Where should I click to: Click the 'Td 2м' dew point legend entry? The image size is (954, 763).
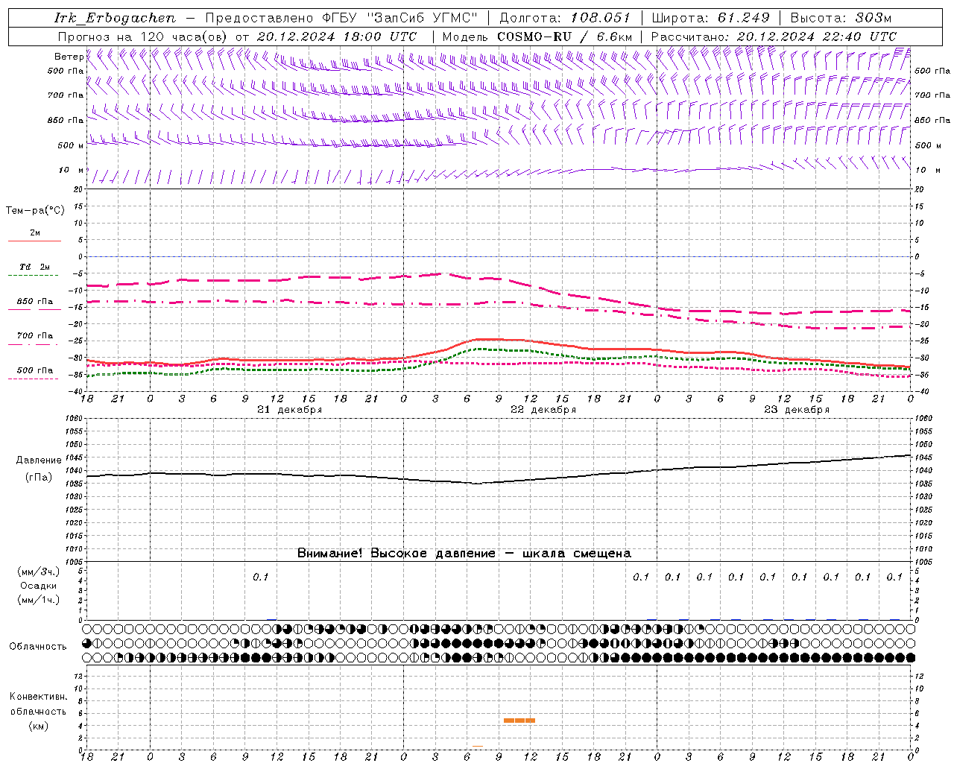(35, 267)
